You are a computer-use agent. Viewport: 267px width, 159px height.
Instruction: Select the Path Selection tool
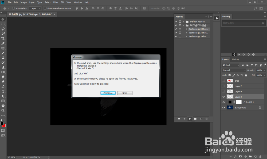[x=3, y=96]
